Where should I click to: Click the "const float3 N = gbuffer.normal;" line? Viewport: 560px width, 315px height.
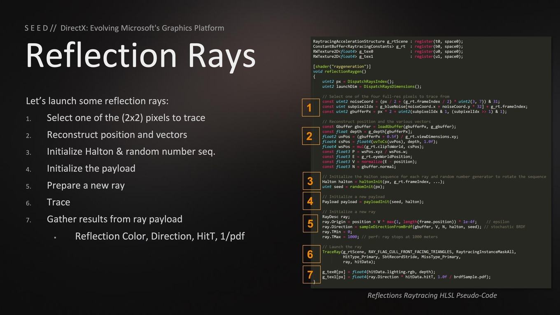click(359, 167)
